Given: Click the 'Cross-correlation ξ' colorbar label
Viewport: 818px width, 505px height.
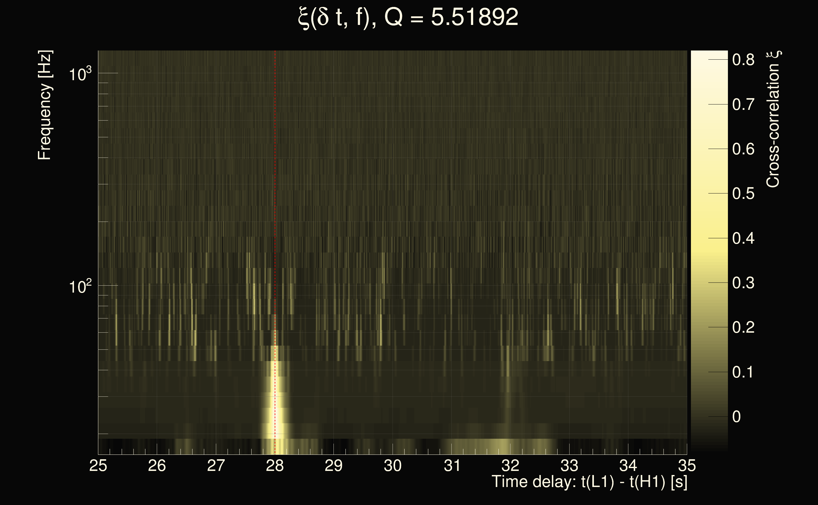Looking at the screenshot, I should click(773, 119).
